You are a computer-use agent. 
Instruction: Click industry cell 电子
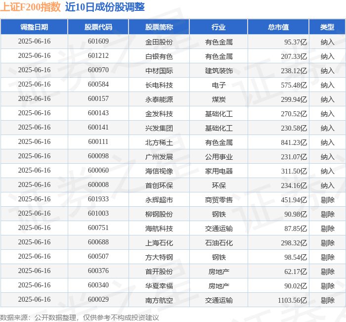(218, 85)
